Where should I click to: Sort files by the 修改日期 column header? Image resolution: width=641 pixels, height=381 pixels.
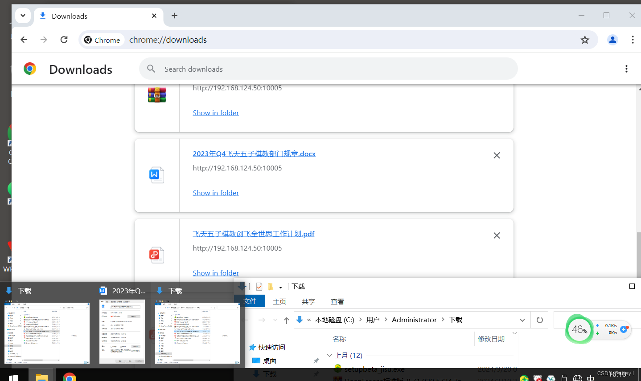(491, 339)
